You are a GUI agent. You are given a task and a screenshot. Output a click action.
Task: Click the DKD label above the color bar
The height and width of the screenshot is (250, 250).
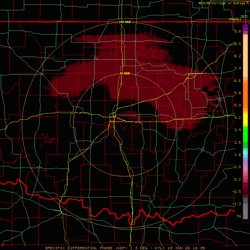[244, 17]
